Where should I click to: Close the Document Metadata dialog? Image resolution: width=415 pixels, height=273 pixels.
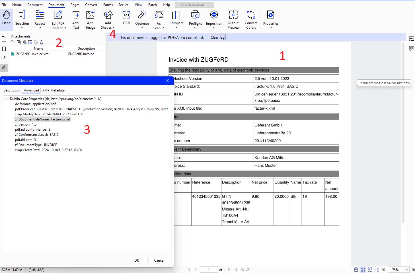pos(168,80)
